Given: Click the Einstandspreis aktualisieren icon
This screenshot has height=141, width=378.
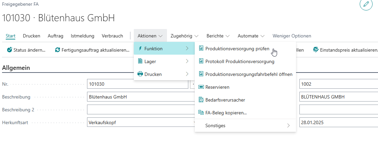Looking at the screenshot, I should click(316, 50).
